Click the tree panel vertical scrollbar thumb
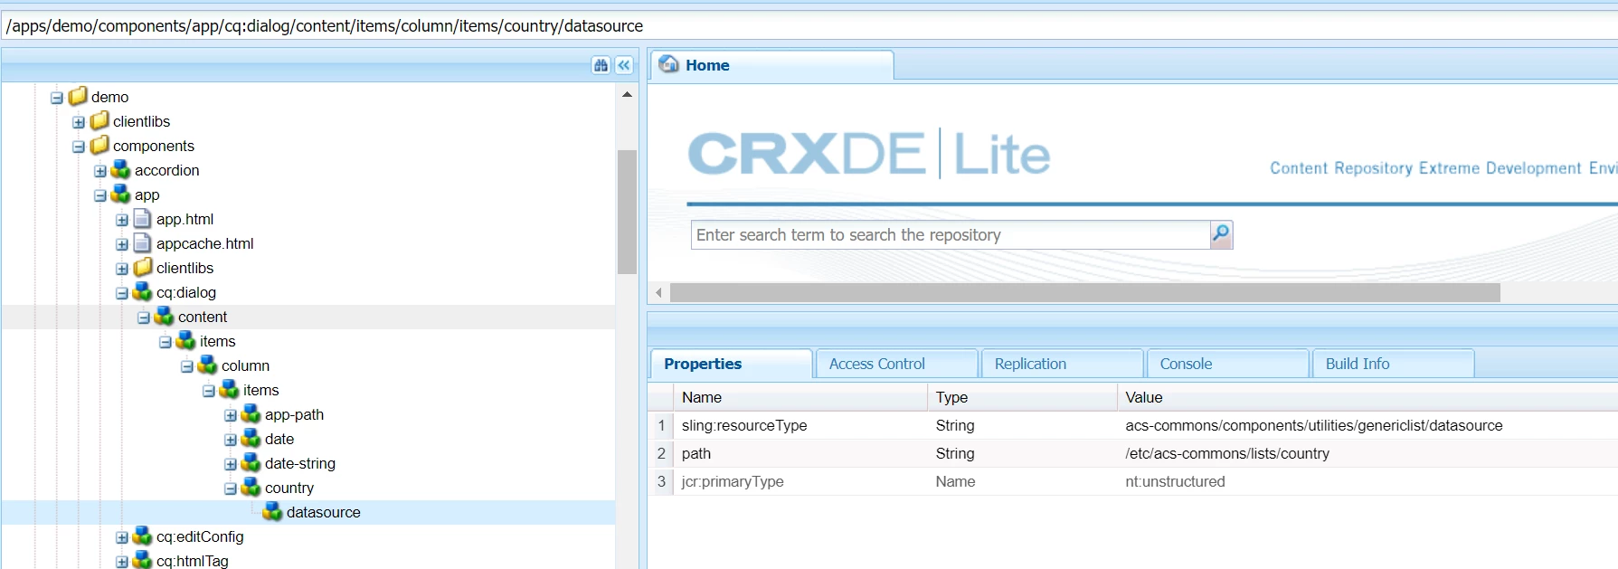This screenshot has width=1618, height=569. pyautogui.click(x=627, y=212)
